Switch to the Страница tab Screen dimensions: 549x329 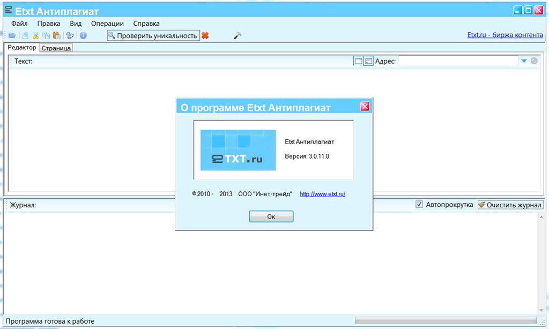click(x=56, y=48)
